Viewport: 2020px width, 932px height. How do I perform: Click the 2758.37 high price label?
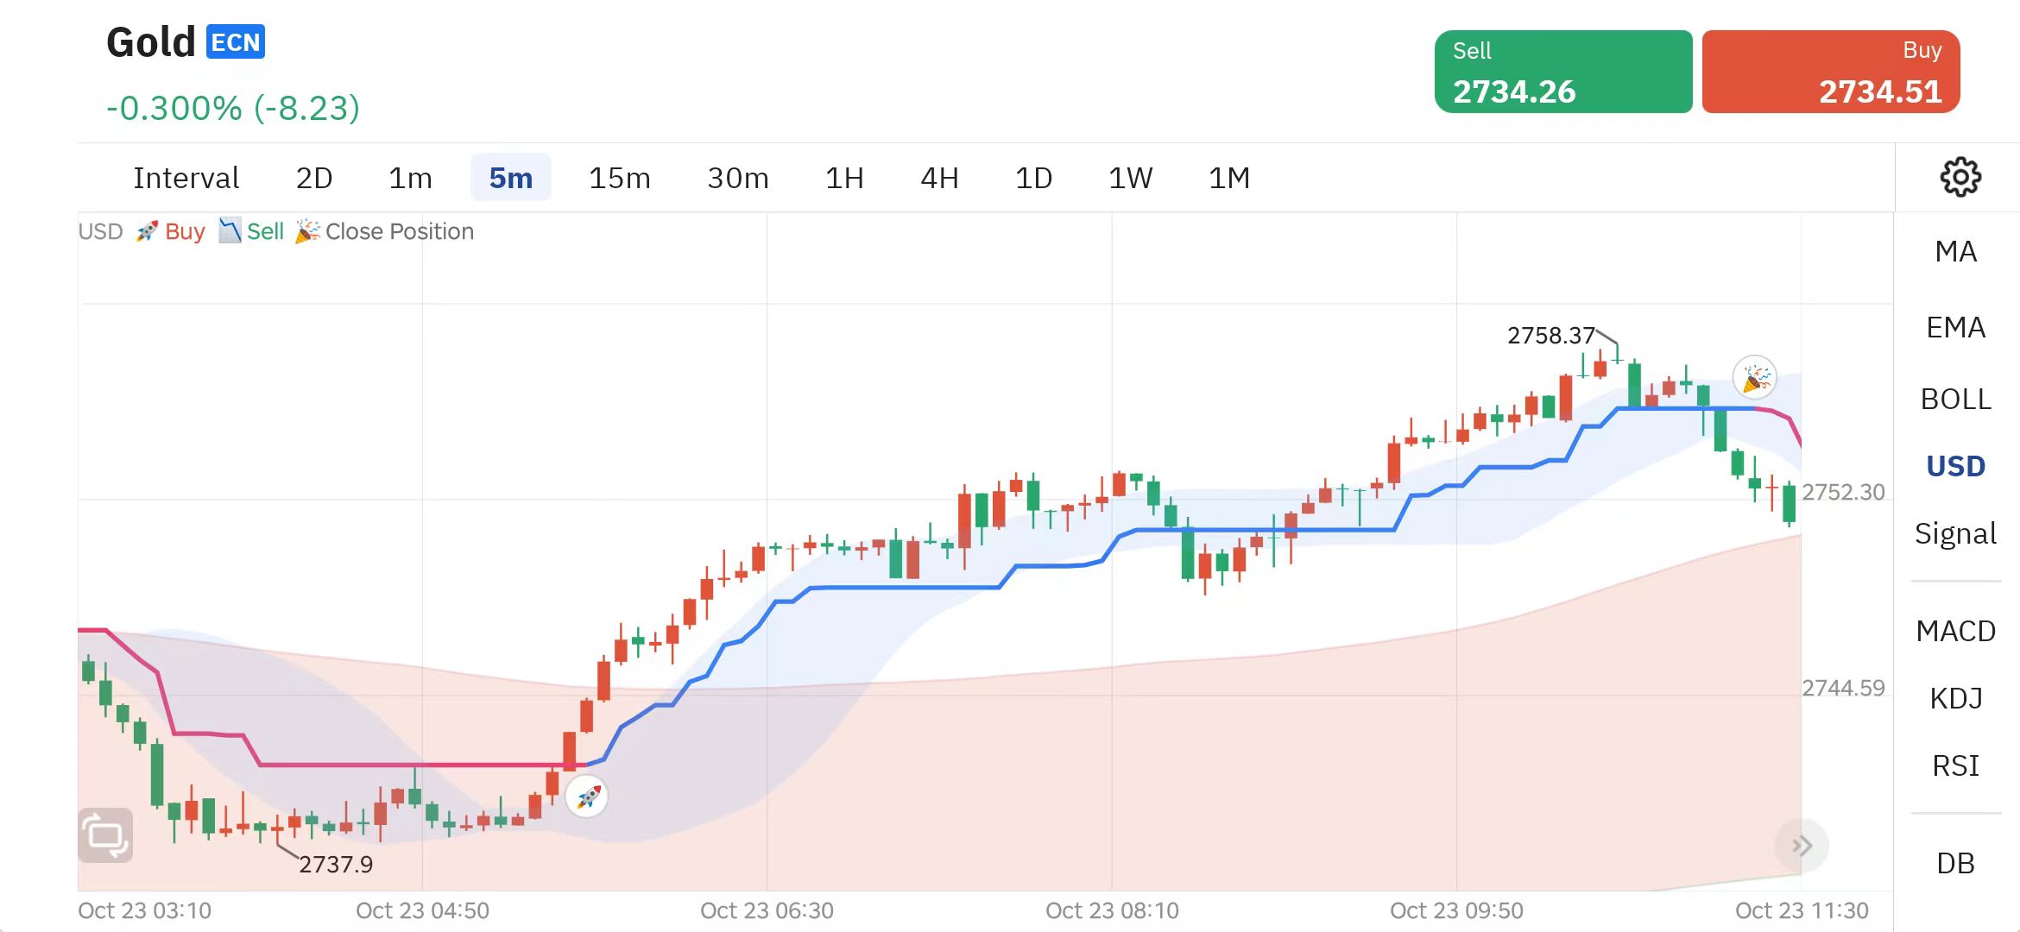1550,335
